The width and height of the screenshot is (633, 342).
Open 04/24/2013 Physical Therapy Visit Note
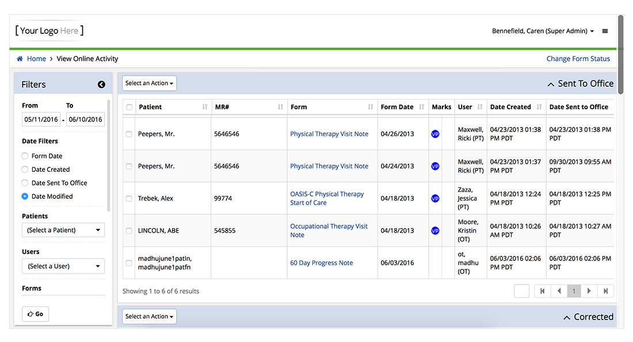(329, 166)
